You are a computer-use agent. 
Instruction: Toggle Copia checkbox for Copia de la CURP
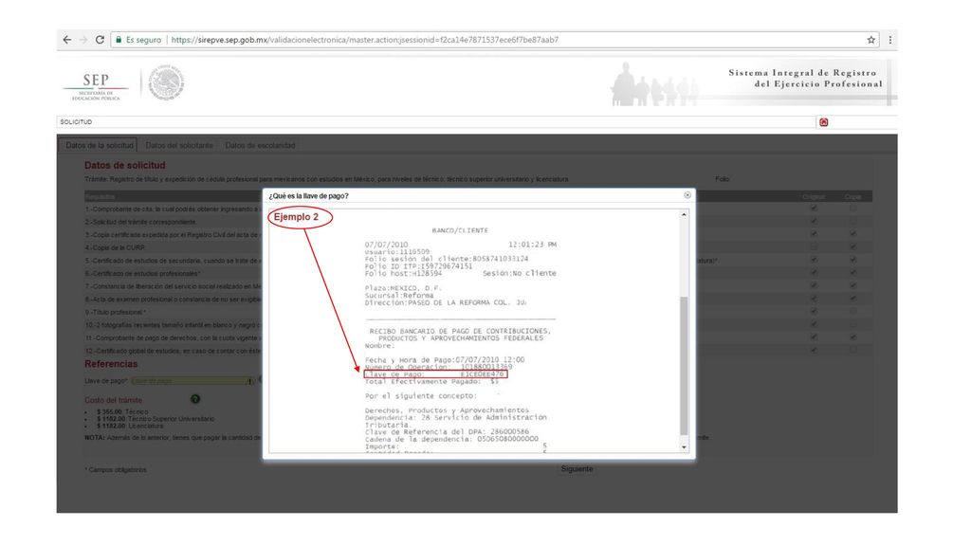click(852, 247)
